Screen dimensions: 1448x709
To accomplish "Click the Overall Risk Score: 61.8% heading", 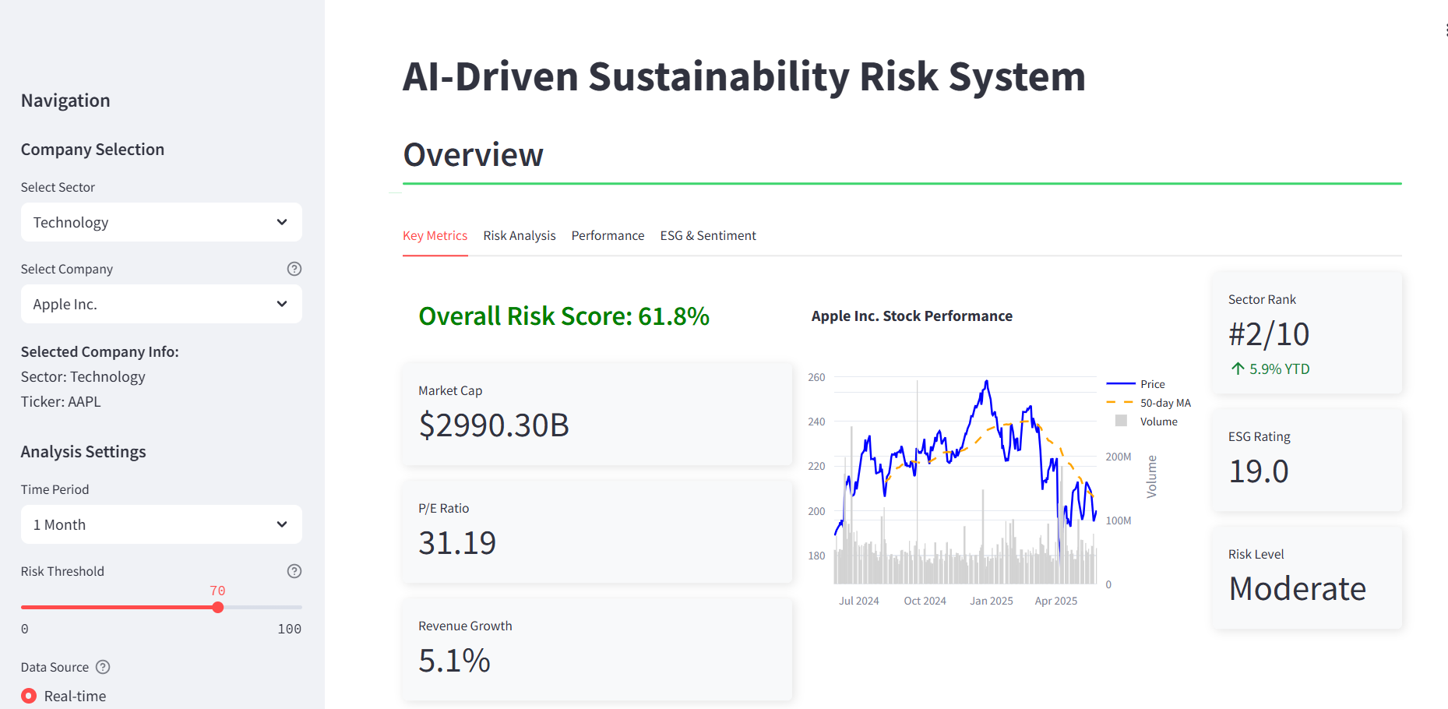I will 564,316.
